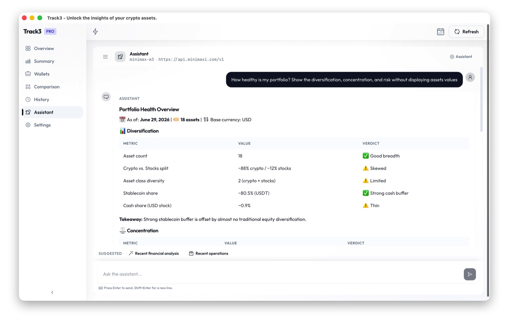Click the Overview grid icon

tap(28, 49)
